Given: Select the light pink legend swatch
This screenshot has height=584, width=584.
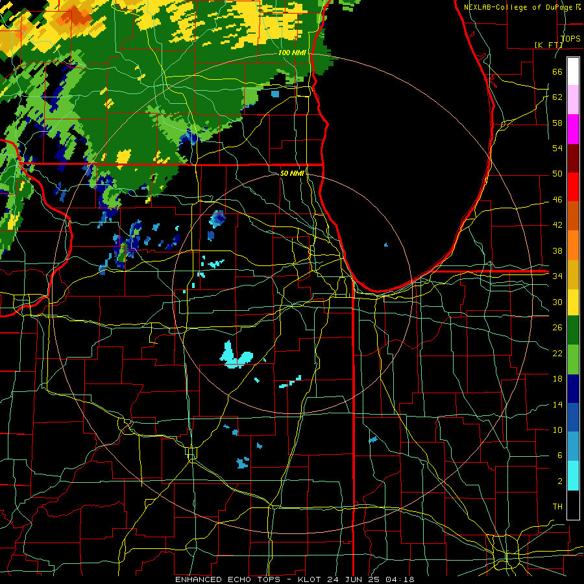Looking at the screenshot, I should point(573,100).
